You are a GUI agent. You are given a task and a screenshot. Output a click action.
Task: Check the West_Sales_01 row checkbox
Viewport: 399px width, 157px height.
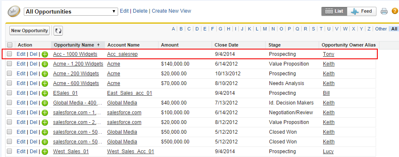[9, 151]
